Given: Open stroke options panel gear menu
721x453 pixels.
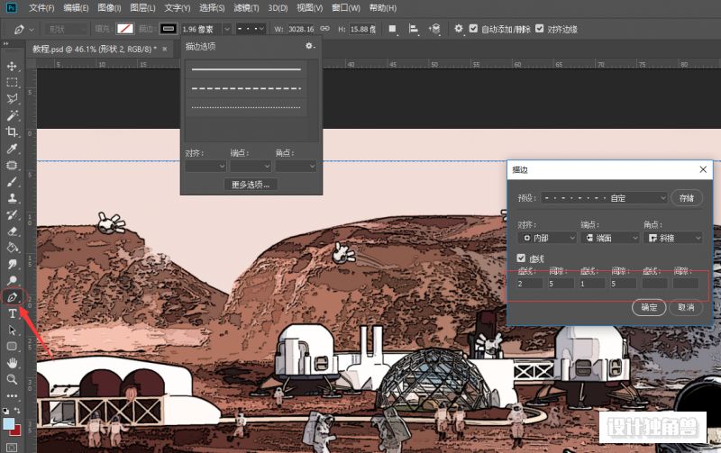Looking at the screenshot, I should (310, 46).
